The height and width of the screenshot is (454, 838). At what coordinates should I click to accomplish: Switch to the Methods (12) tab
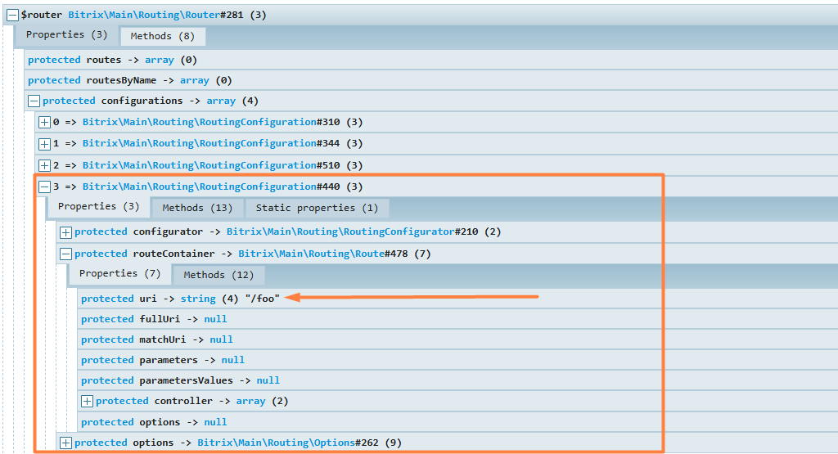(x=219, y=275)
